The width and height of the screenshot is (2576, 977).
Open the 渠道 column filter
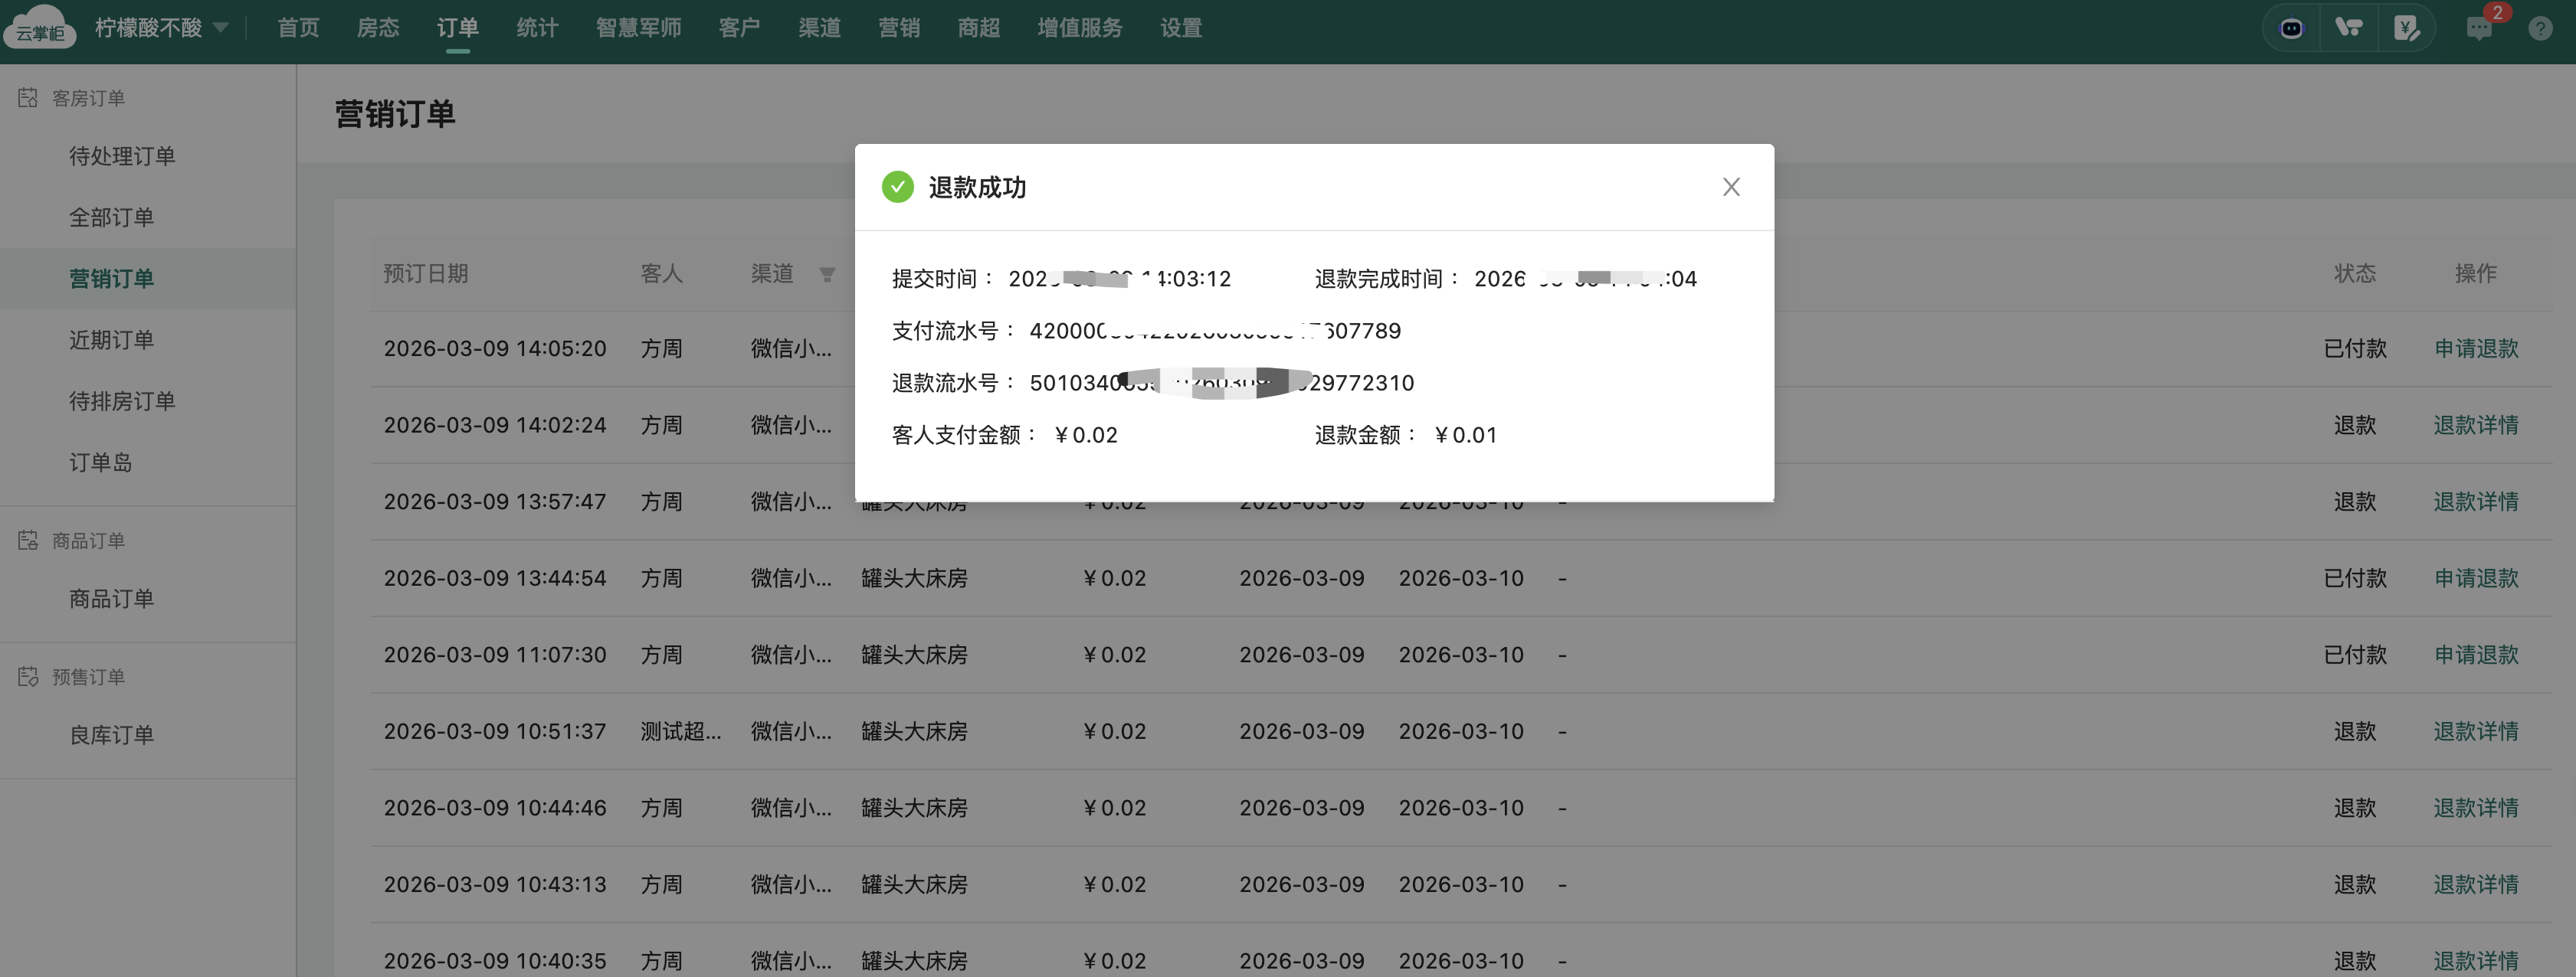(x=827, y=273)
